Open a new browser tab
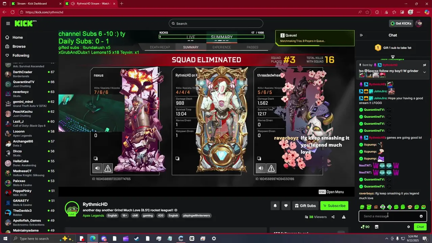This screenshot has width=432, height=243. pos(122,4)
